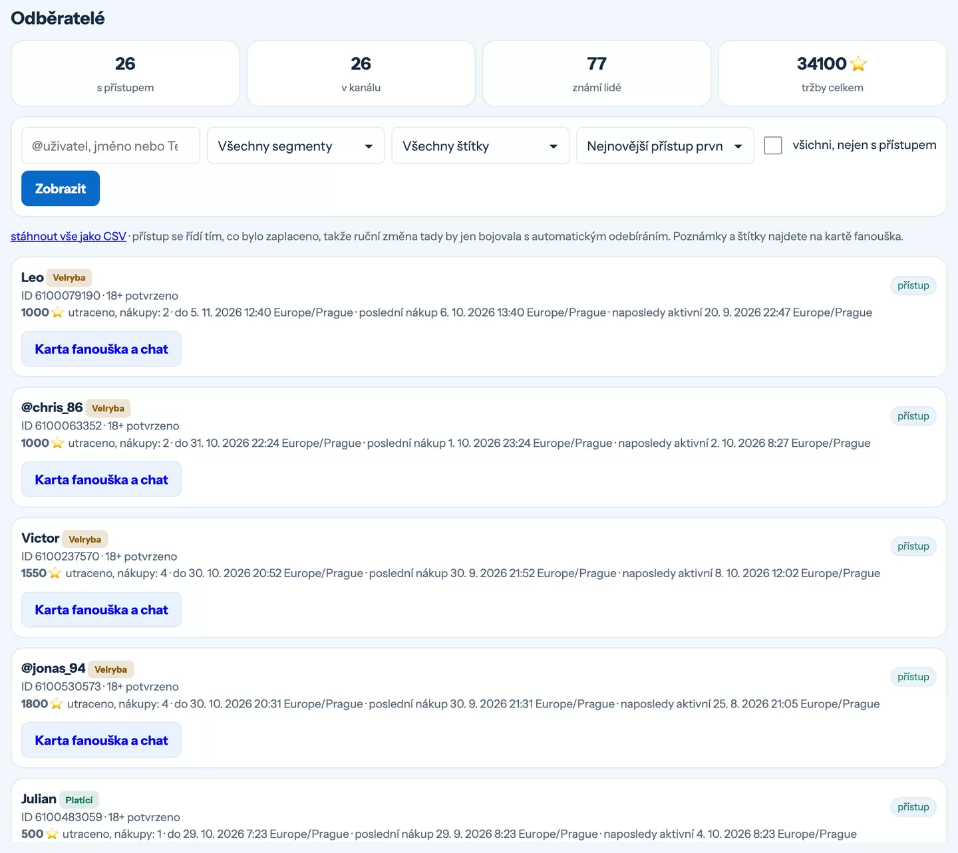Click the Velryba tag next to Victor
The width and height of the screenshot is (958, 853).
coord(84,539)
